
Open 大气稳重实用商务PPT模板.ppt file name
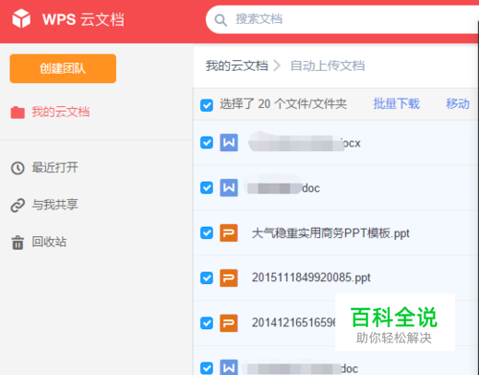point(331,233)
